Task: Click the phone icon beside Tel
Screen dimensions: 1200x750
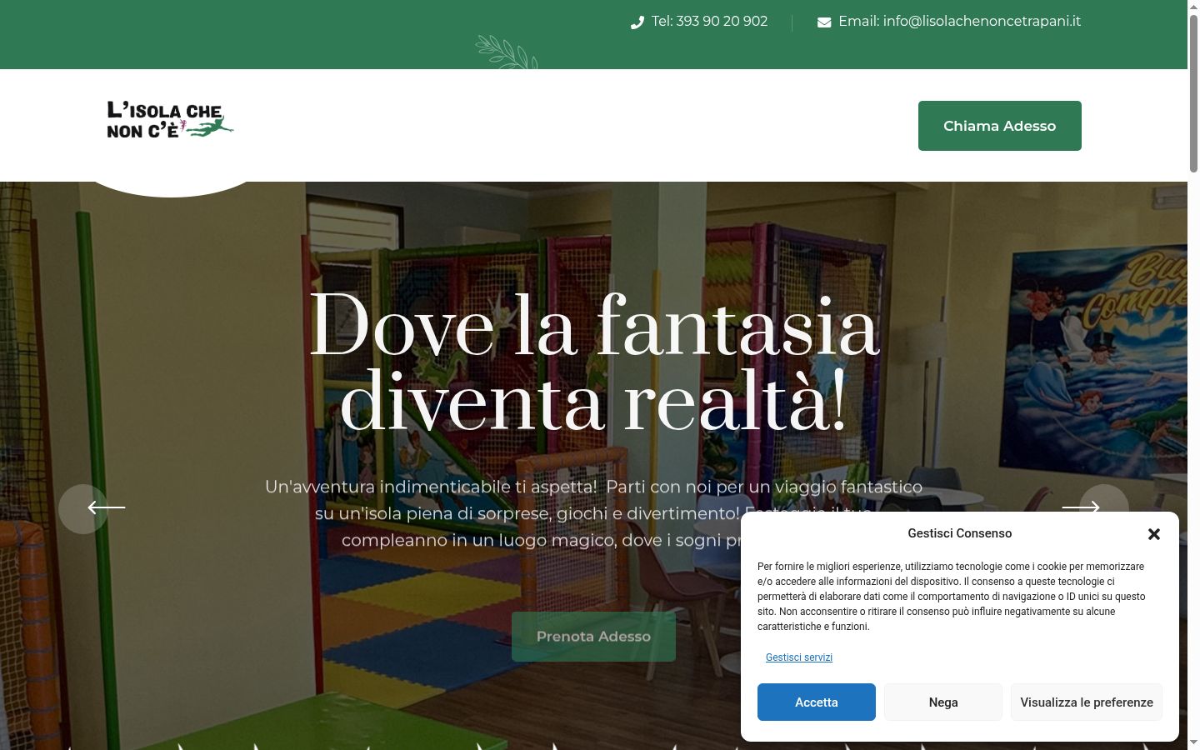Action: 637,22
